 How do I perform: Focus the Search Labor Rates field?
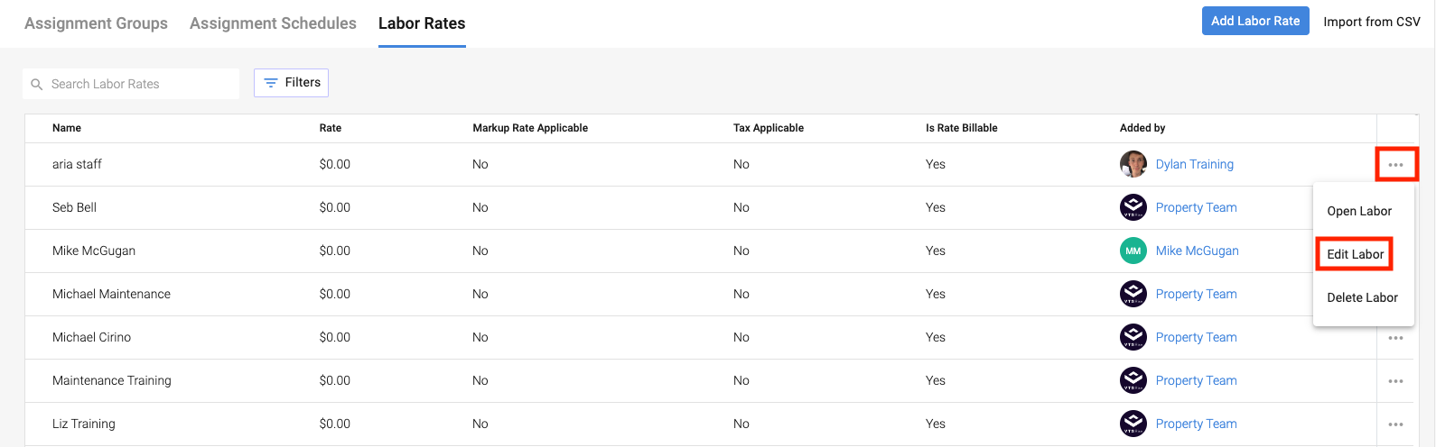pos(140,84)
